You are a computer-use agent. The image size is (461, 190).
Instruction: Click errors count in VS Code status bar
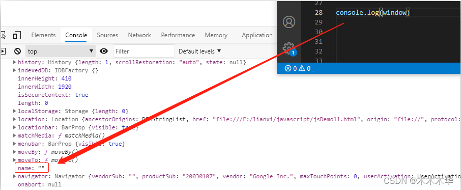click(x=291, y=69)
